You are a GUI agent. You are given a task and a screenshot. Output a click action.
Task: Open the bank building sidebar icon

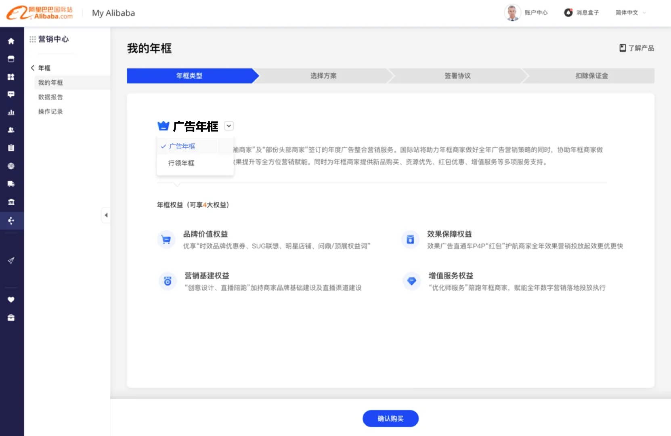coord(11,202)
